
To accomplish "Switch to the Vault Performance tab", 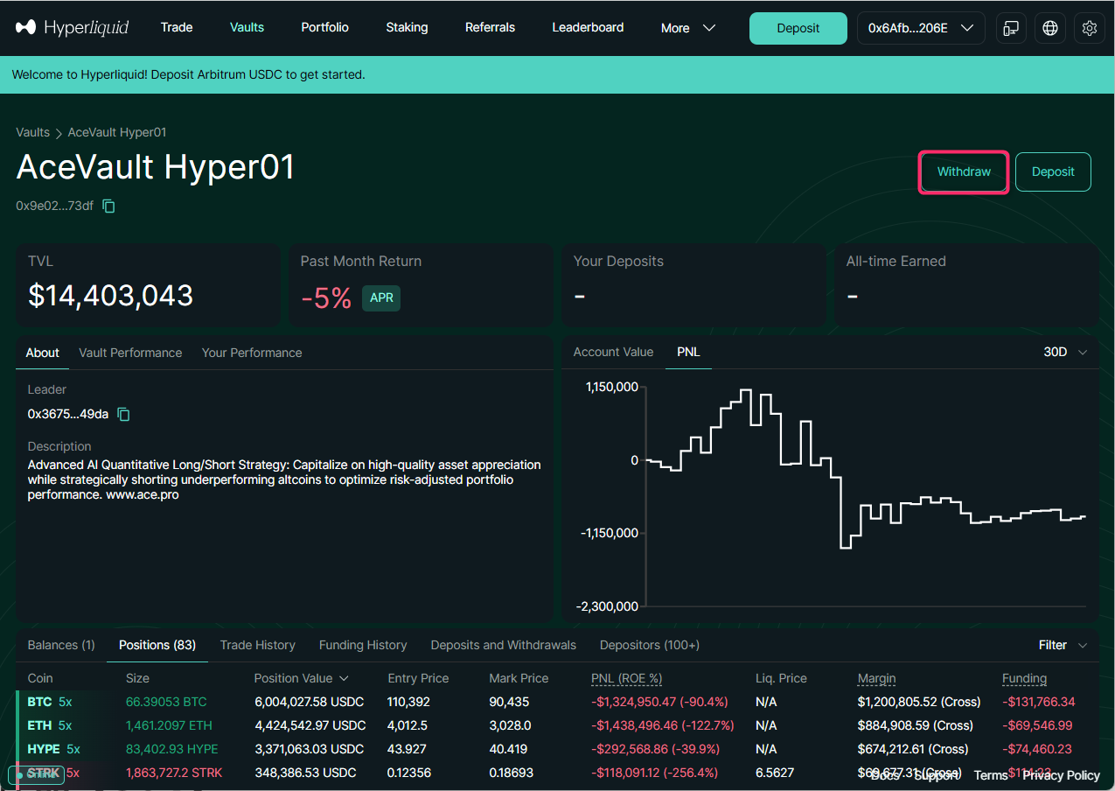I will 130,353.
